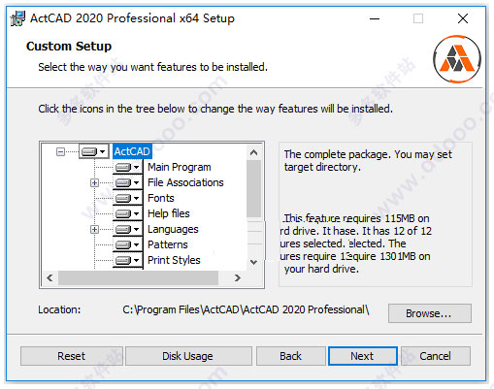Select Print Styles in feature tree
Screen dimensions: 494x389
pyautogui.click(x=174, y=260)
